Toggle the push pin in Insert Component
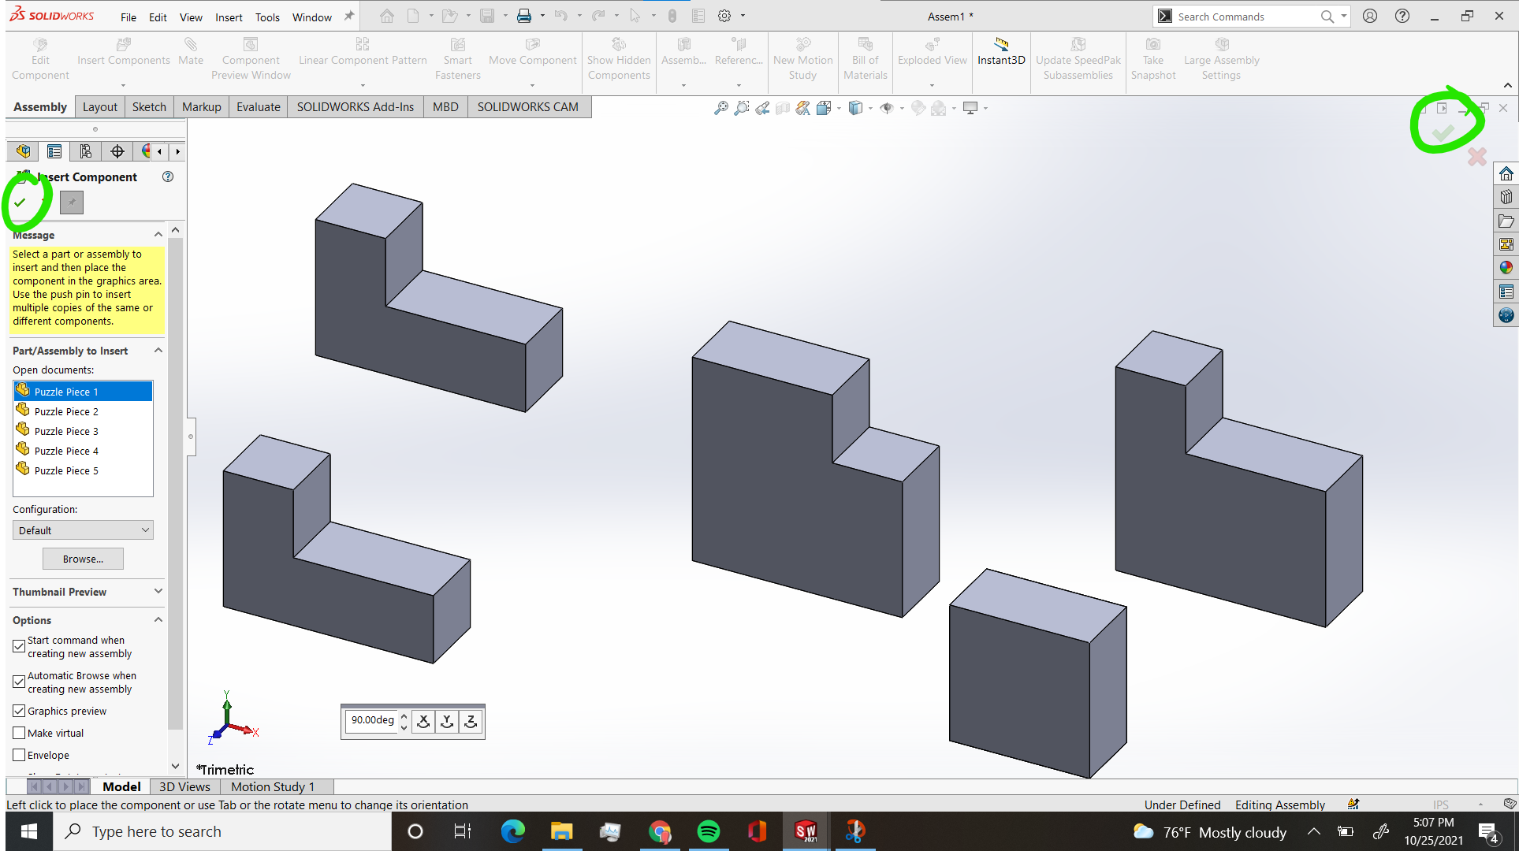This screenshot has height=851, width=1519. (70, 203)
